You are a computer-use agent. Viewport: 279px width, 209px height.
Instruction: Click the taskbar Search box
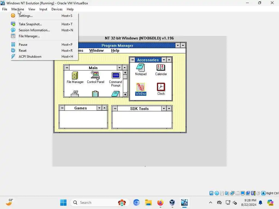coord(100,202)
